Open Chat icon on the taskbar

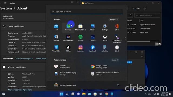click(78, 94)
